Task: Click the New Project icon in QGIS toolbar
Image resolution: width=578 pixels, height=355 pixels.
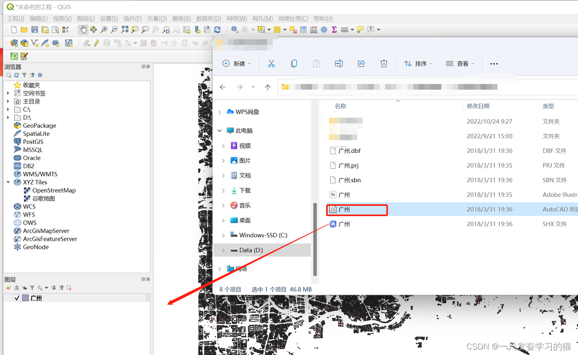Action: 14,30
